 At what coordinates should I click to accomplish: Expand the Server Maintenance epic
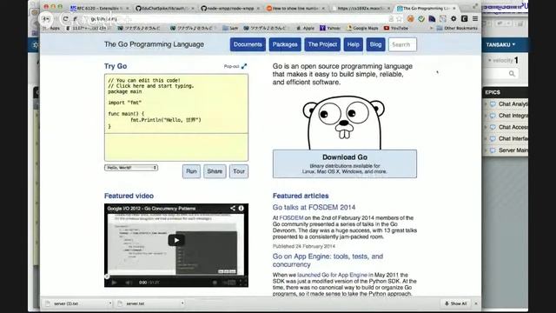486,150
